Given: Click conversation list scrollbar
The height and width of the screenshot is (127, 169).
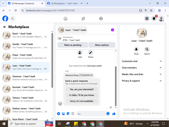Looking at the screenshot, I should 52,60.
